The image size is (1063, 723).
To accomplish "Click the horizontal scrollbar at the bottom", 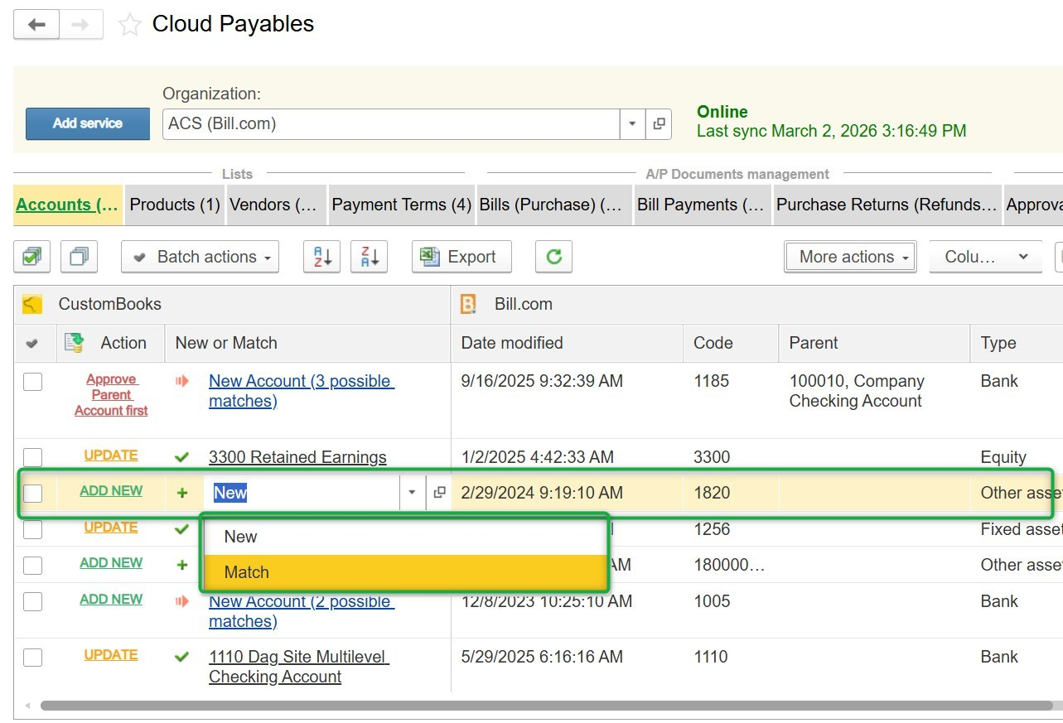I will point(547,706).
